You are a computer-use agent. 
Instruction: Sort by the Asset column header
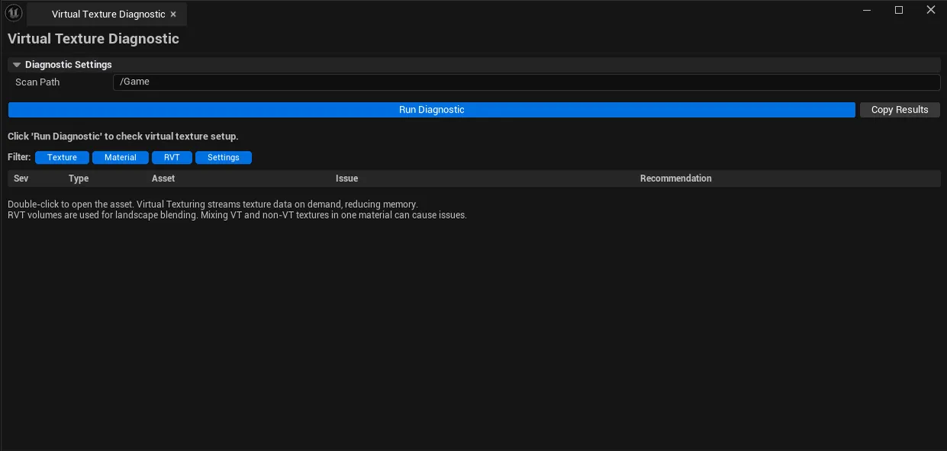[x=163, y=178]
